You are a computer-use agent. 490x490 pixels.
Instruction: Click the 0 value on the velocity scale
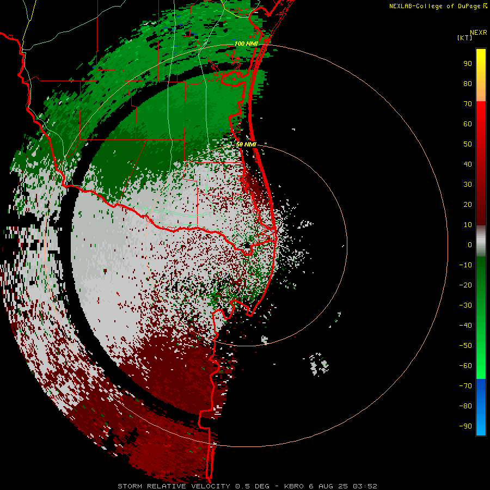(x=470, y=245)
